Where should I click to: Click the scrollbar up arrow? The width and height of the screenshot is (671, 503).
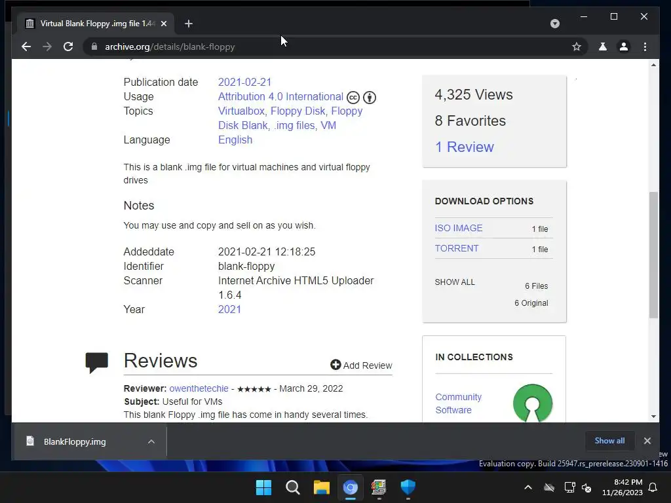click(x=653, y=65)
